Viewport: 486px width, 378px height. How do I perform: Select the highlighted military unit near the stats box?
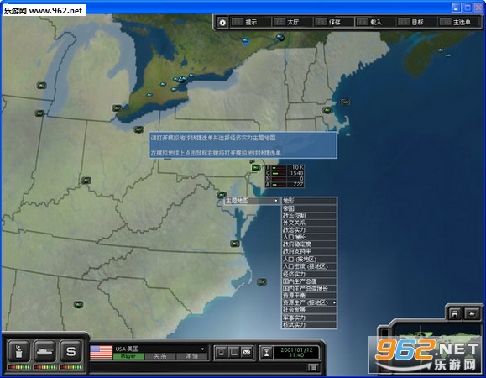point(256,168)
